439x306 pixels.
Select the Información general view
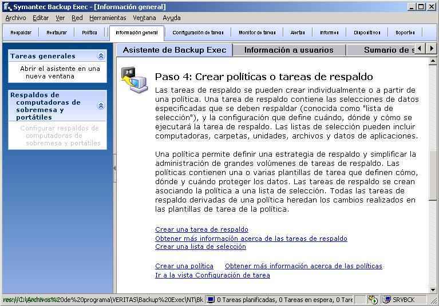[x=137, y=33]
